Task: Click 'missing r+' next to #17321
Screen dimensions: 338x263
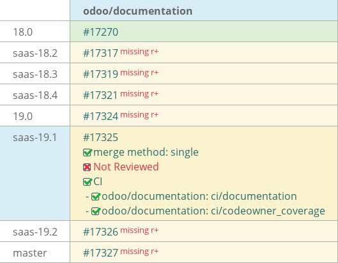Action: [x=139, y=94]
